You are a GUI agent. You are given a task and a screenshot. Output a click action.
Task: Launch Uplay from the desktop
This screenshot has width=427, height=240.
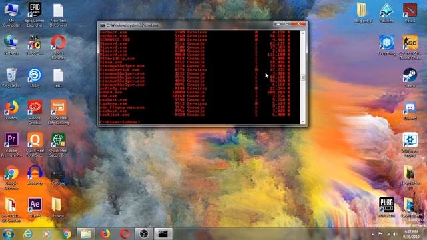coord(35,77)
